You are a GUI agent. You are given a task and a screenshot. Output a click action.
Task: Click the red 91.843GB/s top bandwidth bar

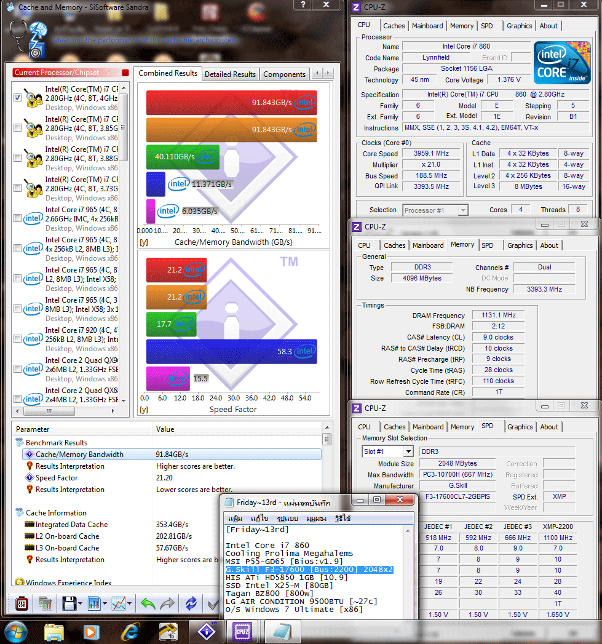(232, 103)
